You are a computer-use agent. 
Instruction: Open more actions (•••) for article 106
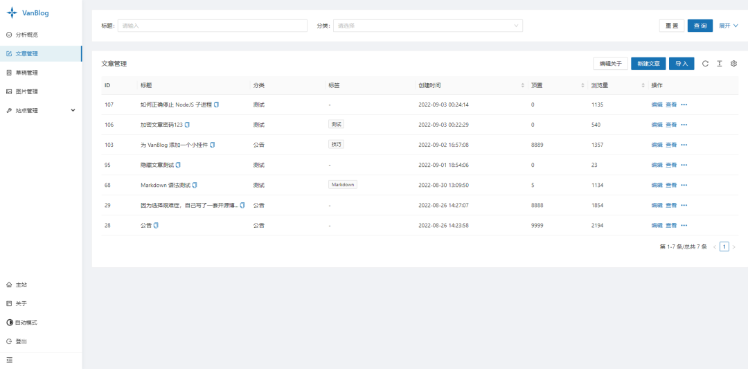click(684, 125)
